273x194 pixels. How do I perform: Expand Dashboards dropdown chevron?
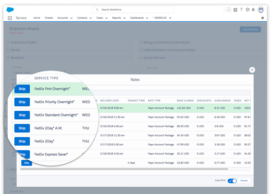[x=147, y=18]
